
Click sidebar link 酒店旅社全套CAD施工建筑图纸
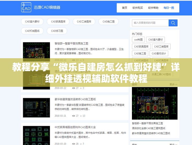point(149,128)
